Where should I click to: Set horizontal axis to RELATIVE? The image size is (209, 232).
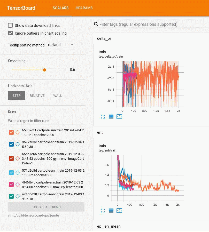tap(37, 95)
